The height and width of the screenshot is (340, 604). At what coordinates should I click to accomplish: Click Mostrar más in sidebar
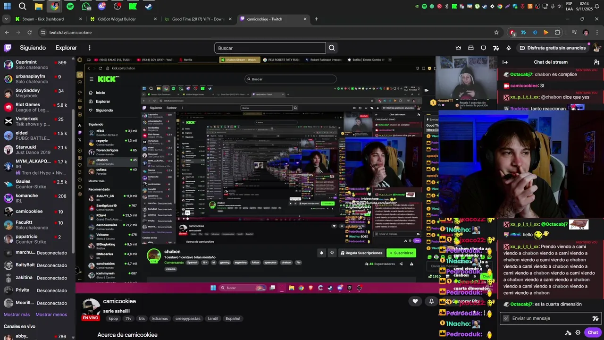coord(17,314)
